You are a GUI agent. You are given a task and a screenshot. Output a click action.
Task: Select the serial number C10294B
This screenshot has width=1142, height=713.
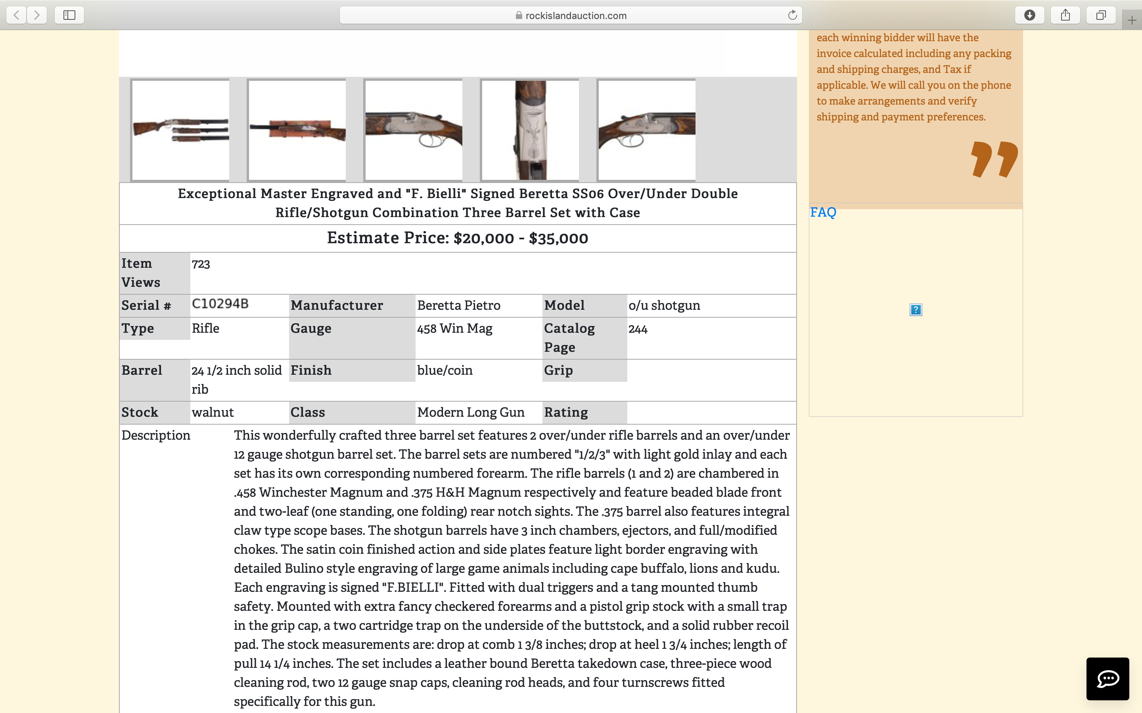click(x=220, y=304)
